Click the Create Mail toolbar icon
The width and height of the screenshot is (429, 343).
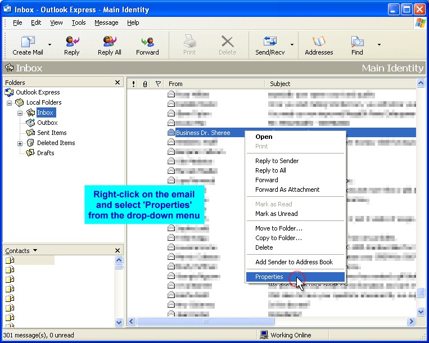pos(28,42)
